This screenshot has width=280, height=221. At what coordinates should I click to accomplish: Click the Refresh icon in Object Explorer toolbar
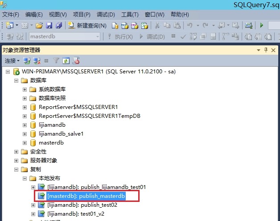tap(66, 60)
